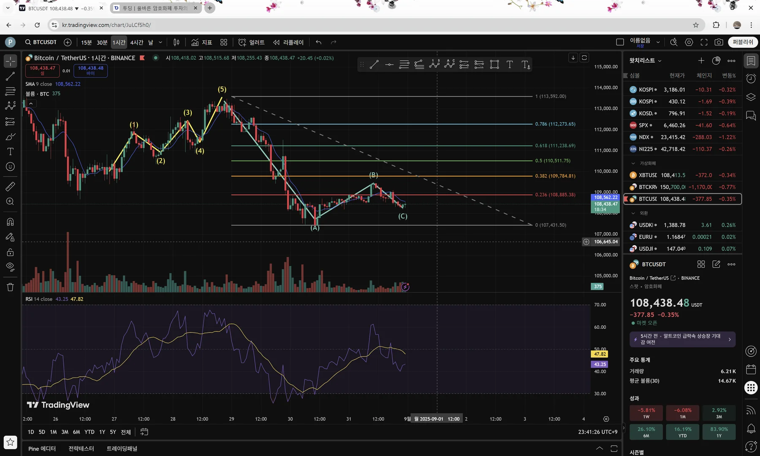
Task: Select the ruler measure tool
Action: [10, 186]
